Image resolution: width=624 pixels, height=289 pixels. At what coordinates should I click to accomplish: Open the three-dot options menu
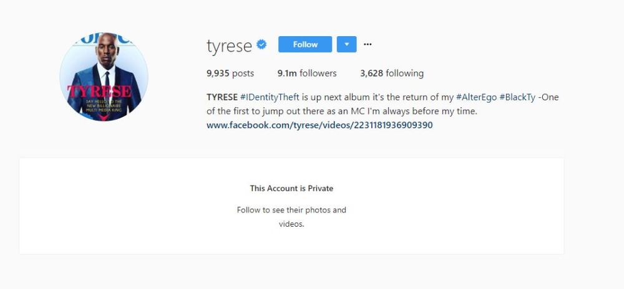coord(368,44)
